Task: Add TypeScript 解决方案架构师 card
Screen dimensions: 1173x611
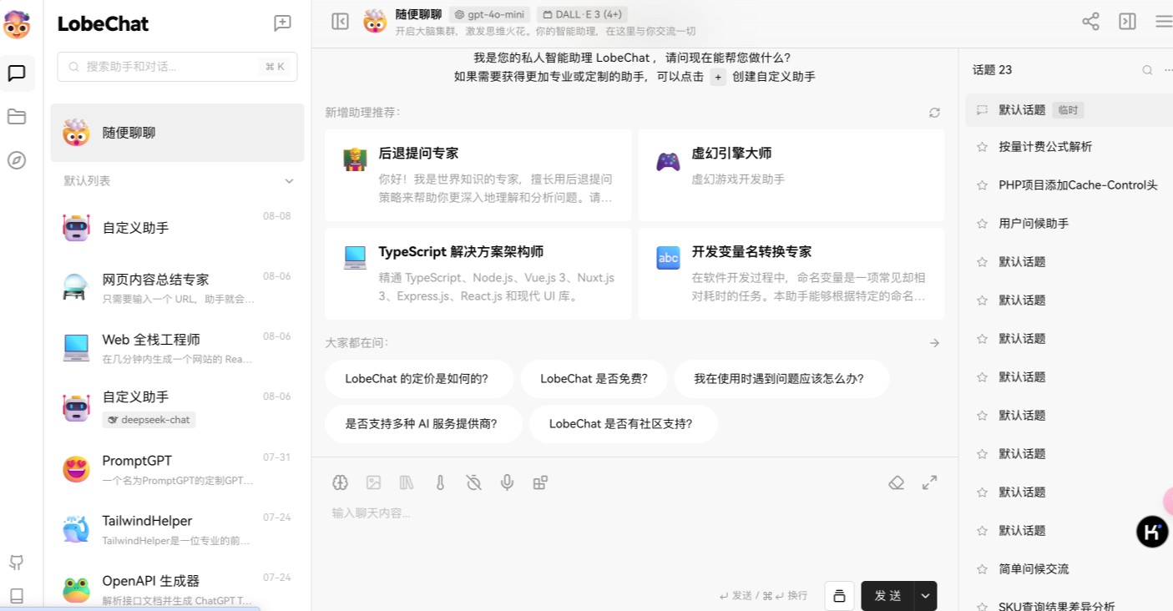Action: [x=478, y=274]
